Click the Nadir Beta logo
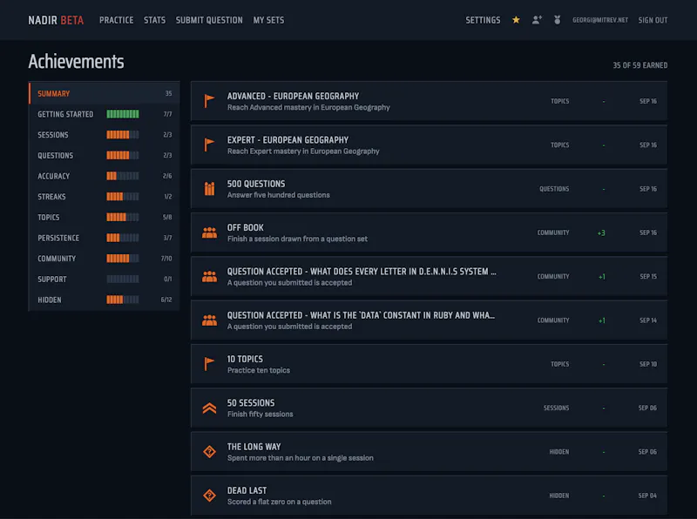Screen dimensions: 697x519 (x=56, y=20)
